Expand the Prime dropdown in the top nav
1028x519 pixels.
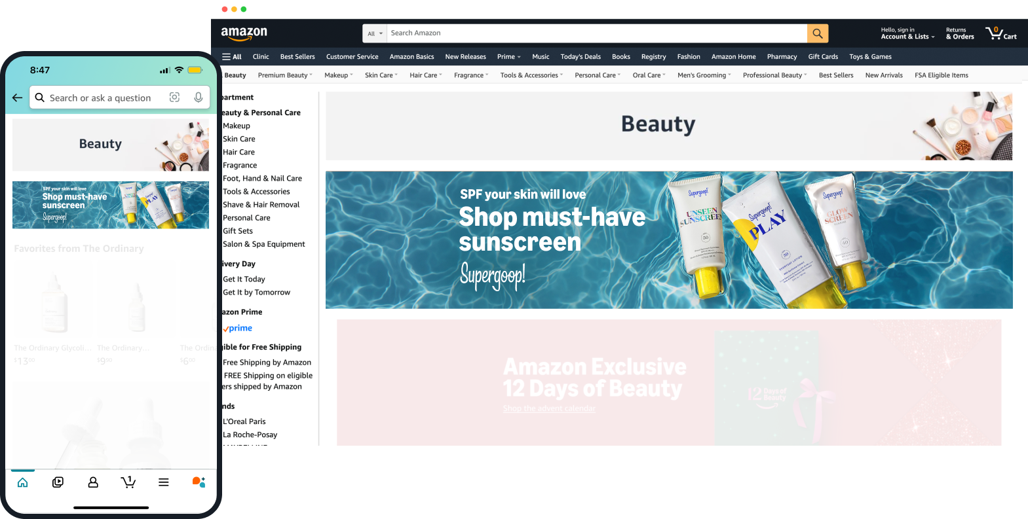[509, 57]
